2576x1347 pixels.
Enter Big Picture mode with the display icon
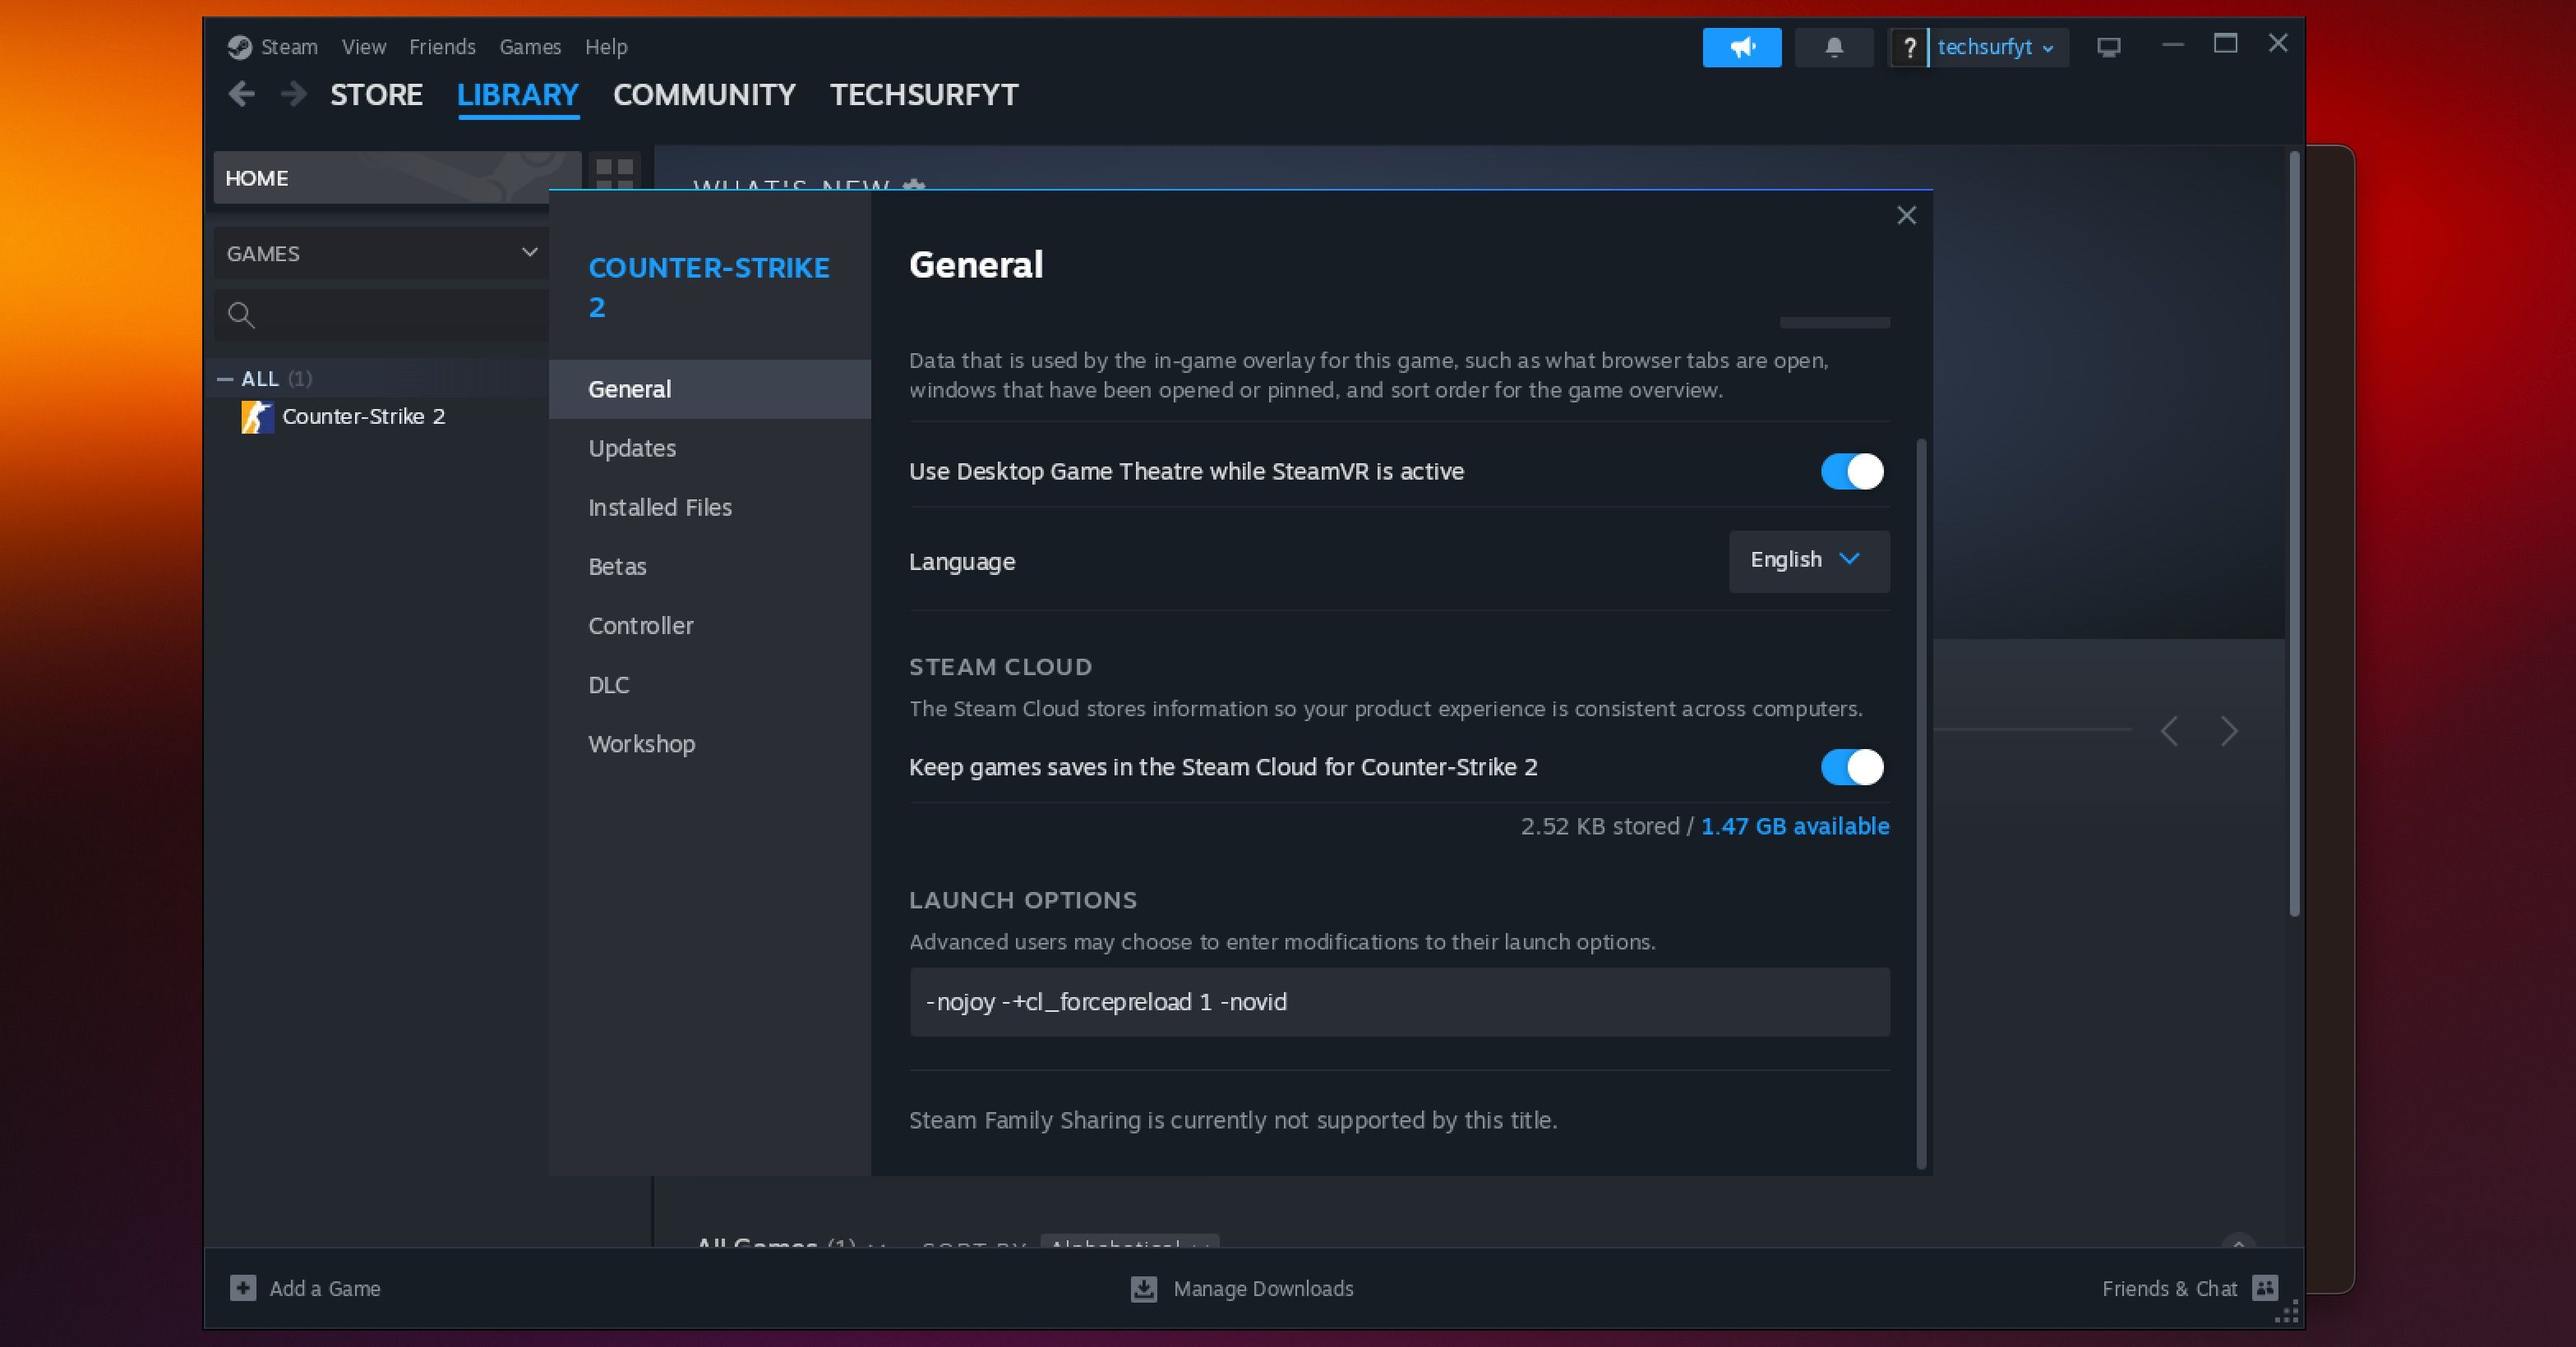coord(2109,47)
